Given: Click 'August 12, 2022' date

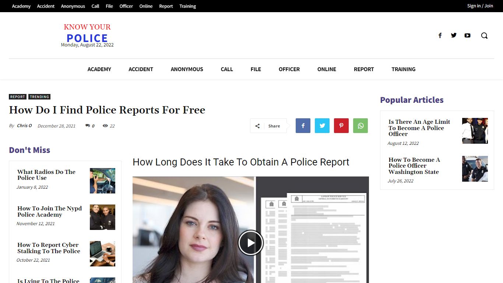Looking at the screenshot, I should point(403,143).
